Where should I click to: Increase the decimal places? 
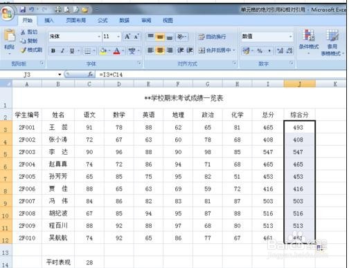280,50
